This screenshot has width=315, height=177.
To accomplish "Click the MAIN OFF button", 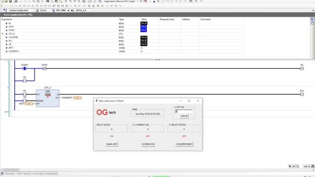I will click(112, 144).
